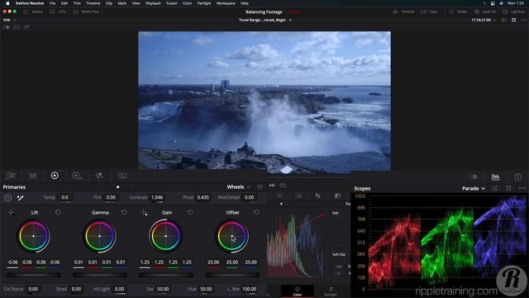The image size is (529, 298).
Task: Open the Fairlight menu
Action: point(204,3)
